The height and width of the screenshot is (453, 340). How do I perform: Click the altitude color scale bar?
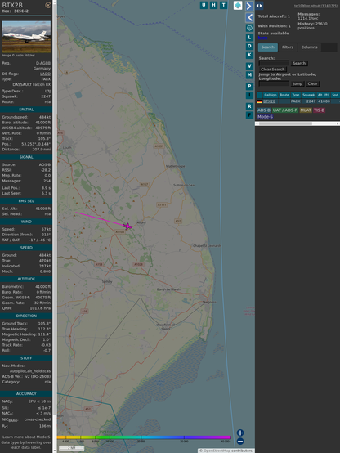(x=144, y=437)
